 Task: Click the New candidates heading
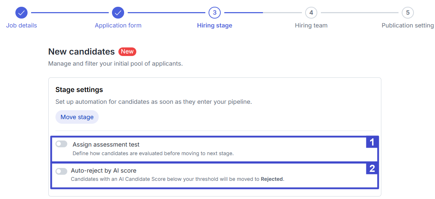coord(82,52)
